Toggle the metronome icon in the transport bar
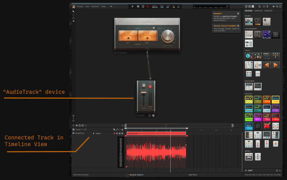This screenshot has width=287, height=180. [178, 6]
